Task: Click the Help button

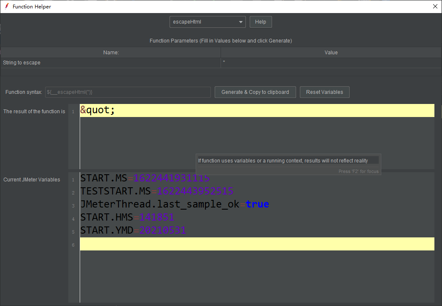Action: pyautogui.click(x=261, y=22)
